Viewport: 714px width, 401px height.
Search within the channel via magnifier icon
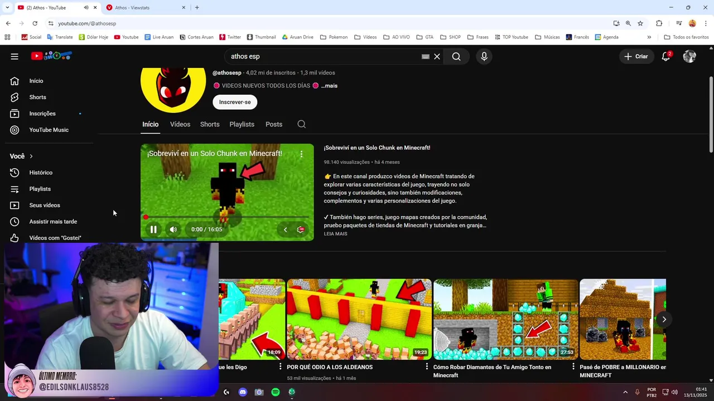[302, 124]
